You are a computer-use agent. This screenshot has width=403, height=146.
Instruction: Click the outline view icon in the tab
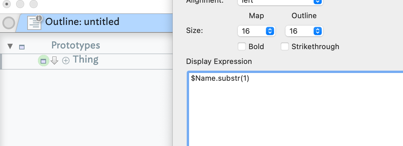pos(34,23)
